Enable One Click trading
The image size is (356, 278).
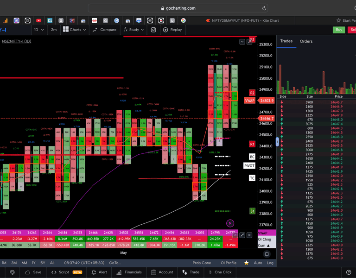[220, 272]
